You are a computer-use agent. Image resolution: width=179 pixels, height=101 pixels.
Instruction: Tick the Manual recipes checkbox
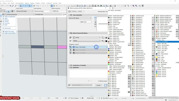[99, 81]
